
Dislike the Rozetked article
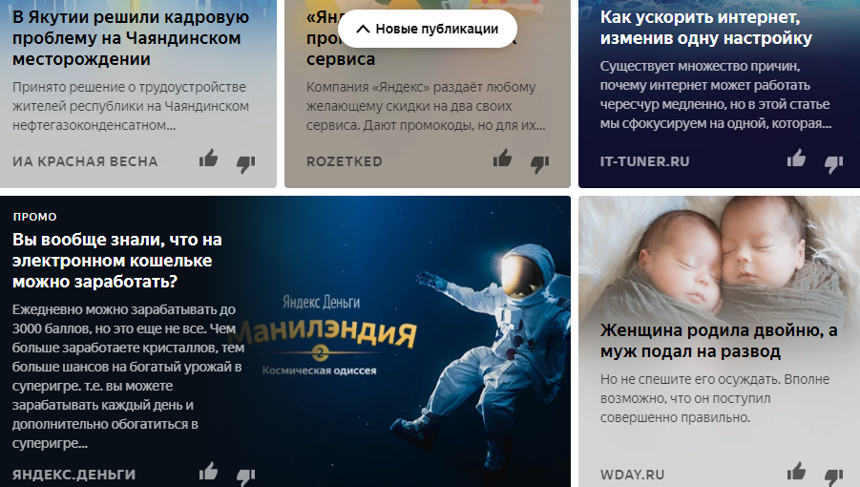pyautogui.click(x=539, y=163)
